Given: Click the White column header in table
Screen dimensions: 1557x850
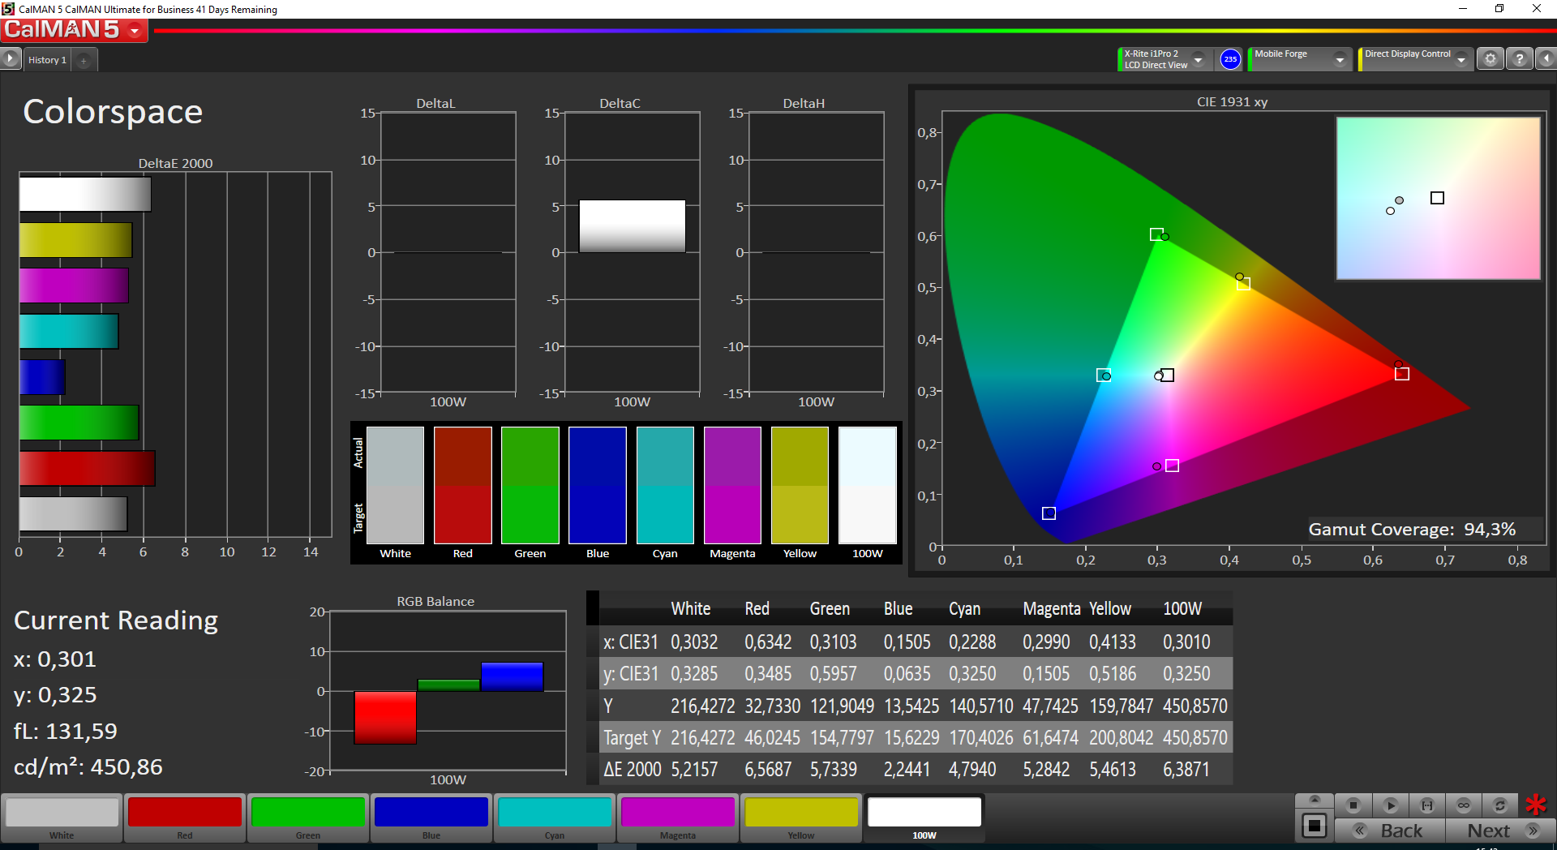Looking at the screenshot, I should [x=691, y=609].
